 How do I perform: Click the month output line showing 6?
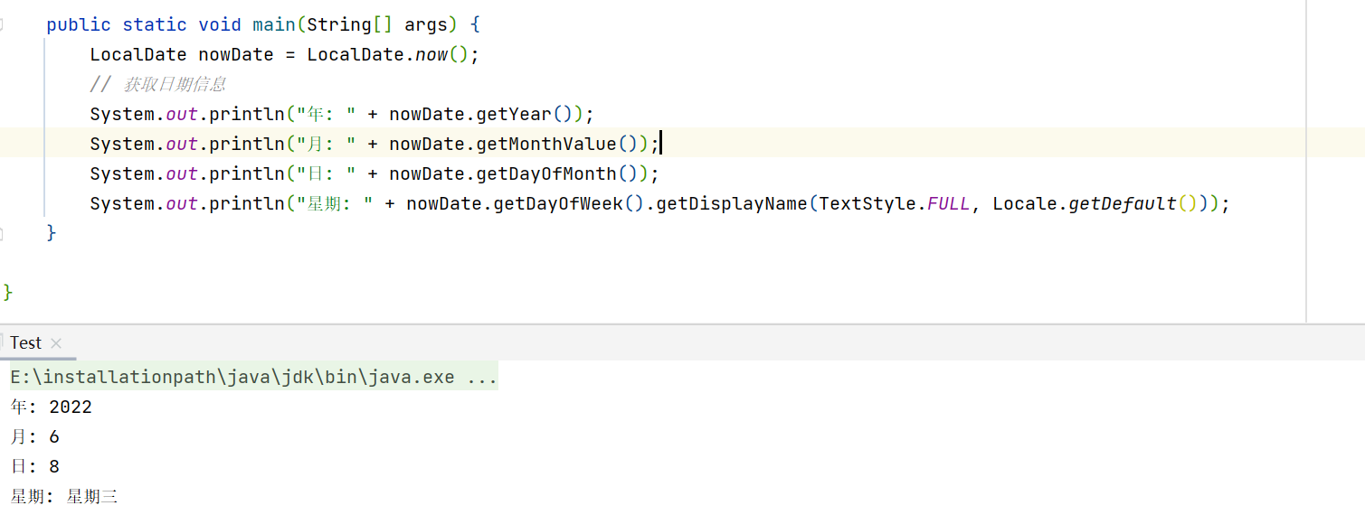point(34,437)
